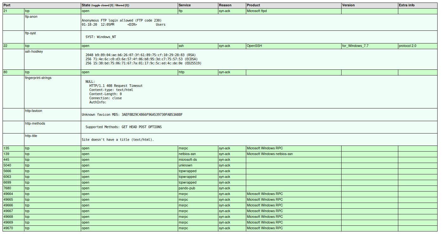This screenshot has height=234, width=442.
Task: Select port number 5040 cell
Action: (x=13, y=166)
